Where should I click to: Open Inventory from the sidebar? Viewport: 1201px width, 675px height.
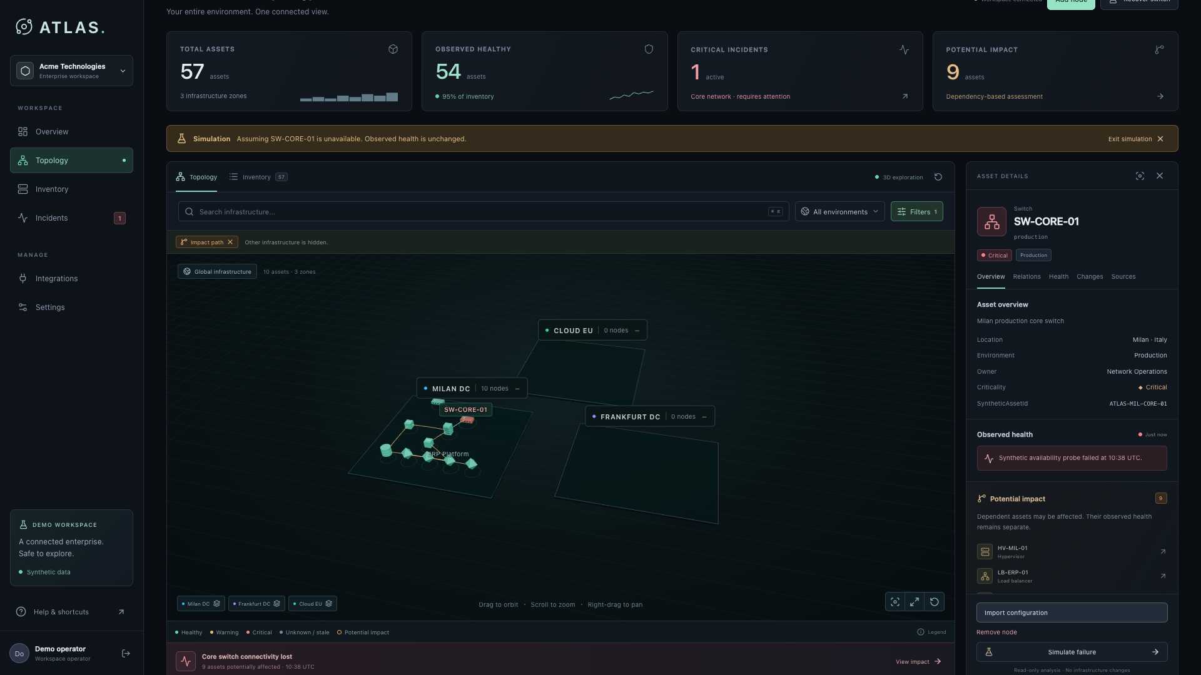tap(71, 189)
